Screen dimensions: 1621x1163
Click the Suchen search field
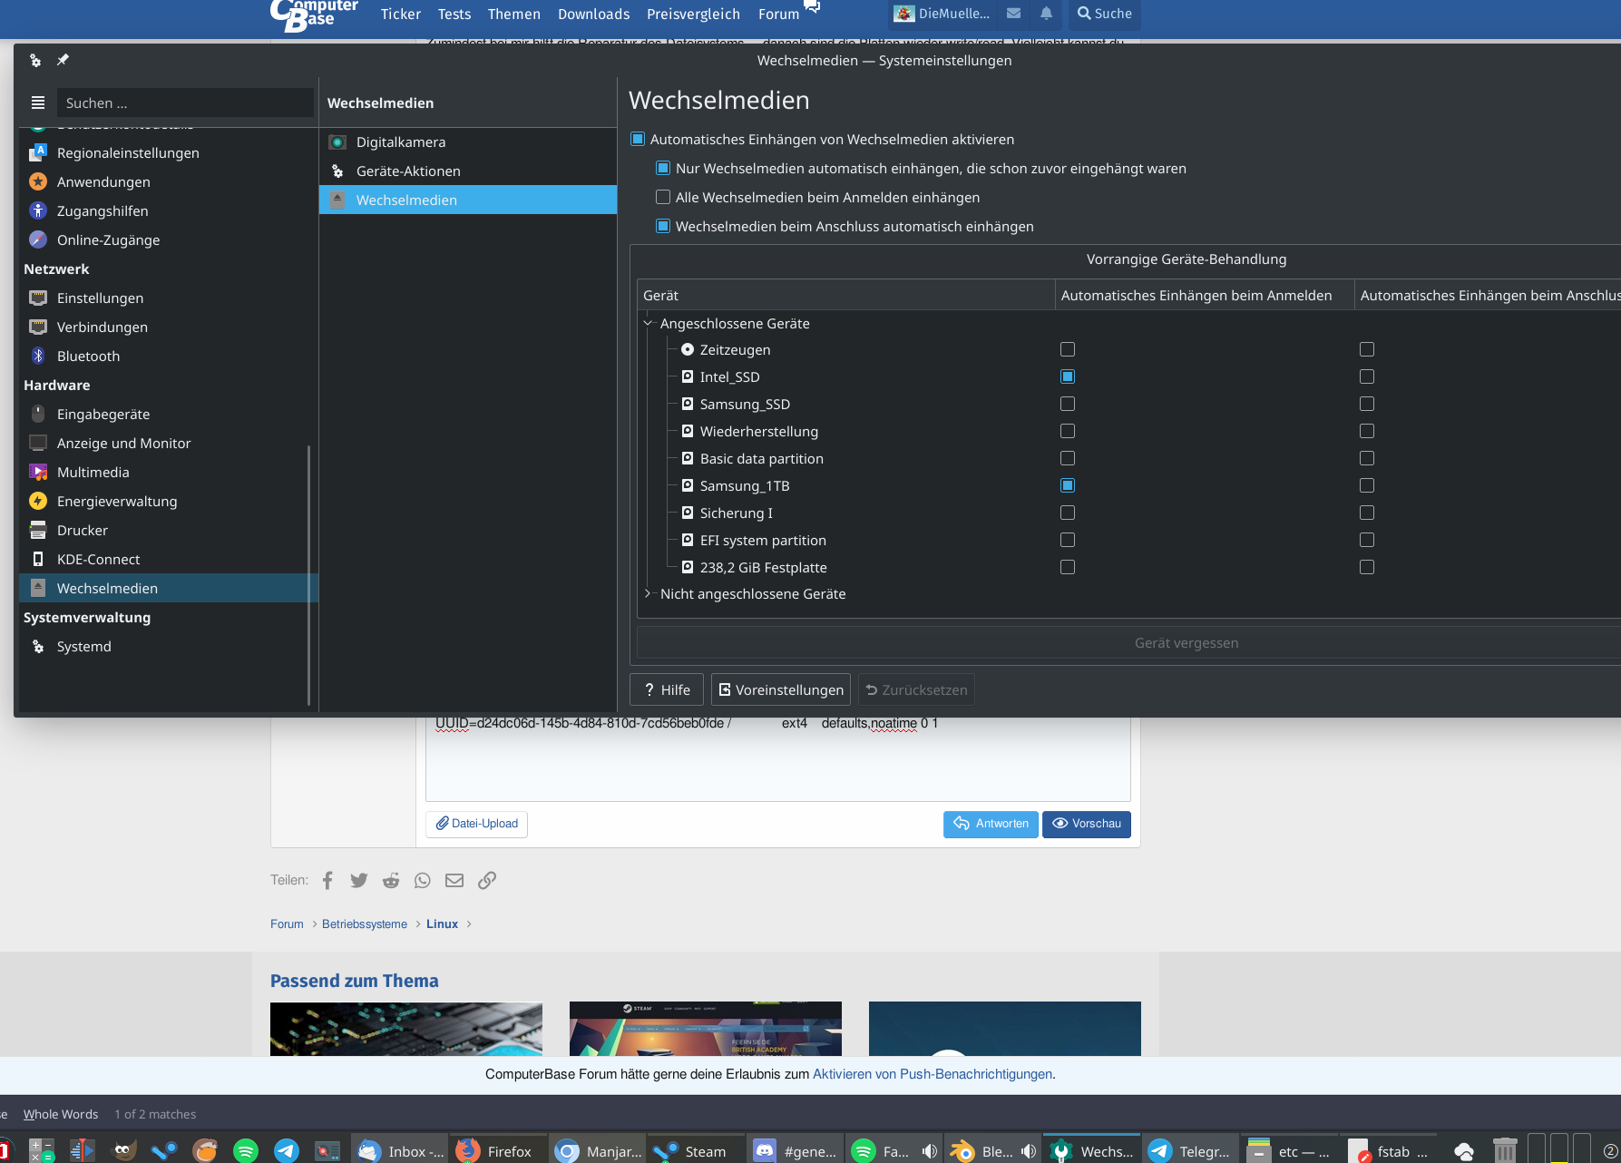(185, 103)
